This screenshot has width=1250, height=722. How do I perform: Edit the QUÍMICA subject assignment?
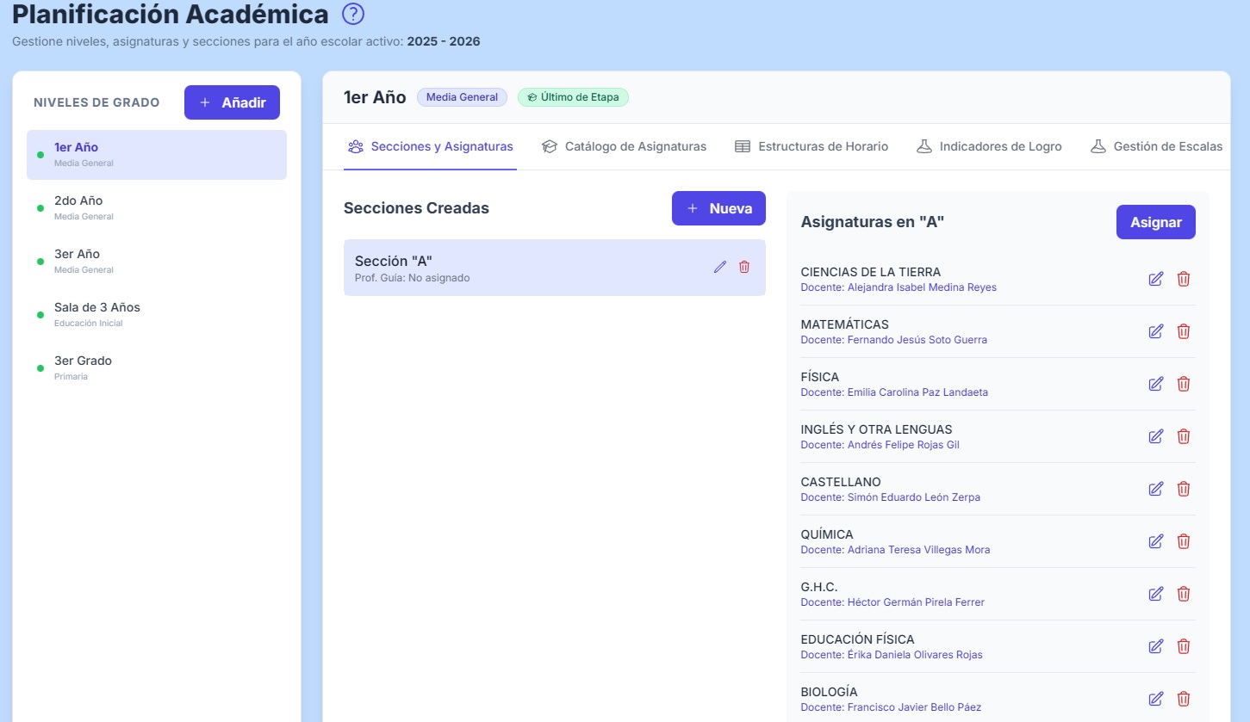[x=1156, y=541]
